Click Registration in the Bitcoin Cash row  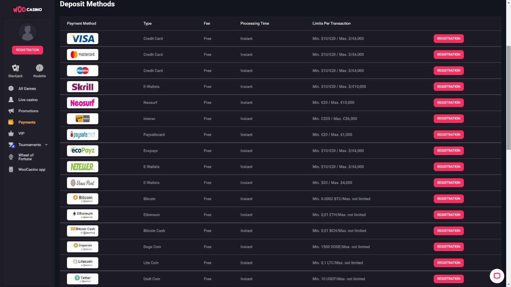click(449, 231)
